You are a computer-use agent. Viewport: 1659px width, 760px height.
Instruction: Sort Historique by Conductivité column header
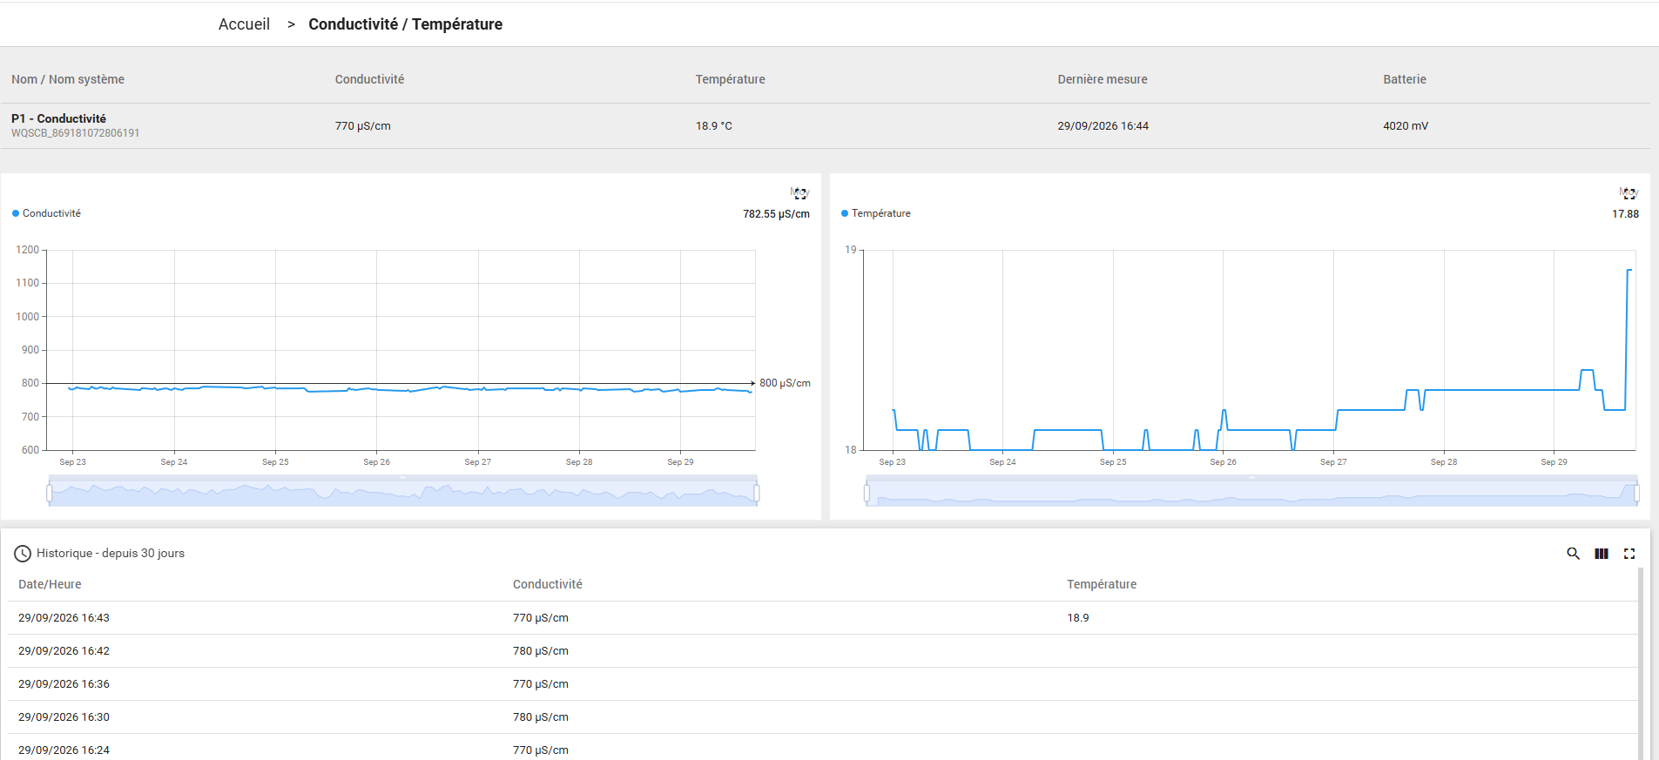[x=548, y=584]
